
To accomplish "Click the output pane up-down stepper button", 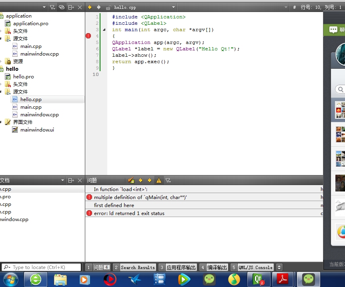I will (x=279, y=267).
